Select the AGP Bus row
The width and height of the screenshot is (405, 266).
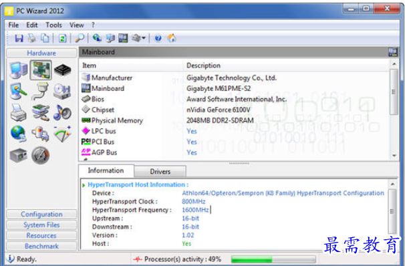click(x=235, y=152)
